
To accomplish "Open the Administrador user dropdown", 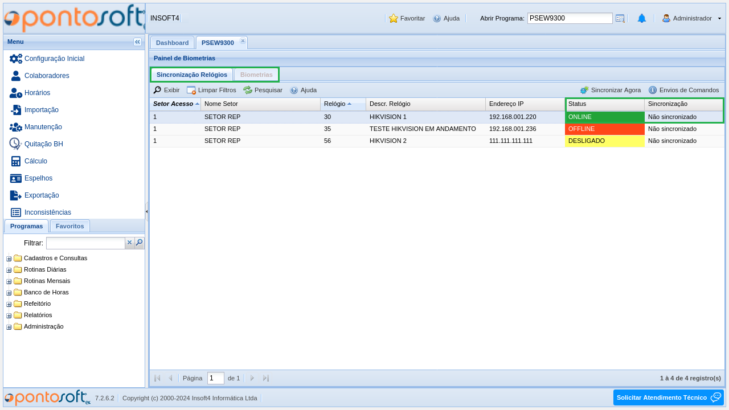I will point(719,18).
